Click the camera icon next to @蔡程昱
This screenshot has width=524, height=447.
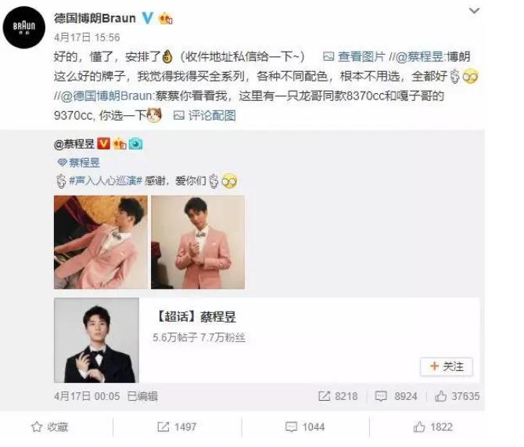tap(135, 144)
